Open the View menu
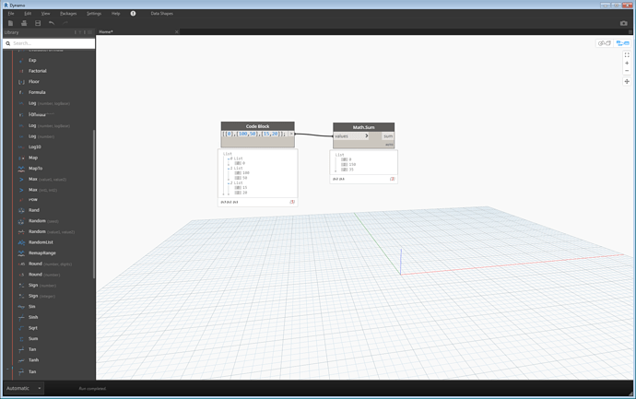This screenshot has height=399, width=636. tap(45, 14)
